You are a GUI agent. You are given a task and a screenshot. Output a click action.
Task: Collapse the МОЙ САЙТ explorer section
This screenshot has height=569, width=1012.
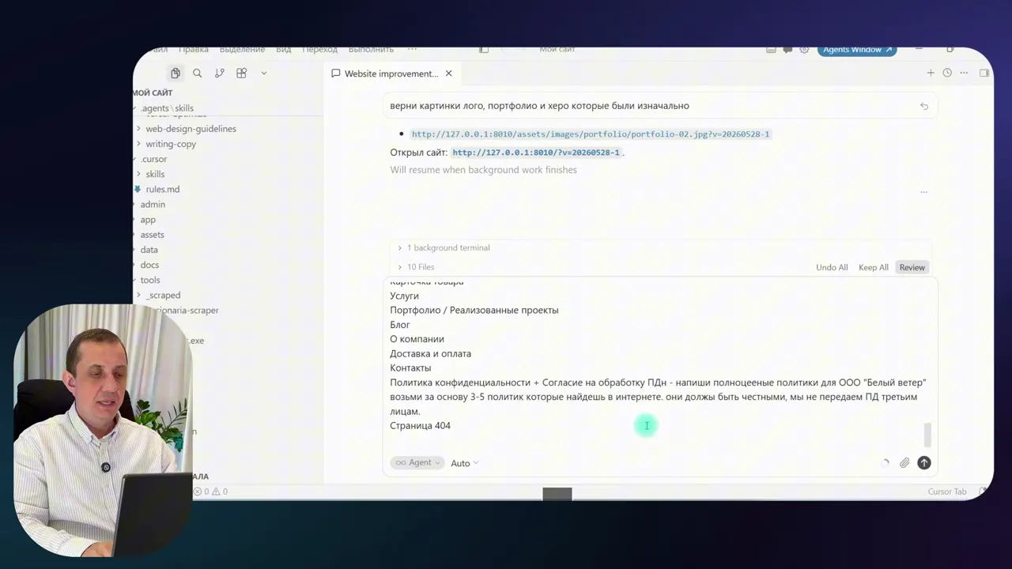tap(153, 93)
